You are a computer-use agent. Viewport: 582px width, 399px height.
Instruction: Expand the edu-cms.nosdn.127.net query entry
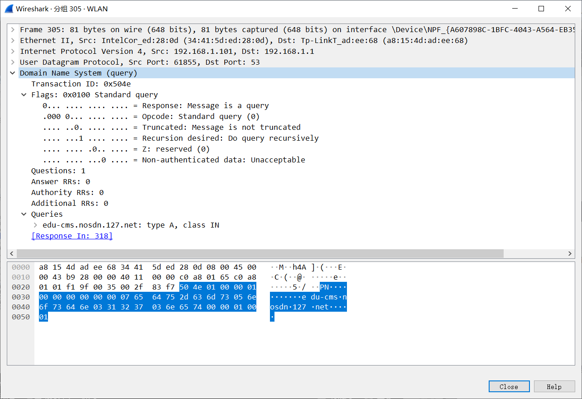click(x=35, y=225)
